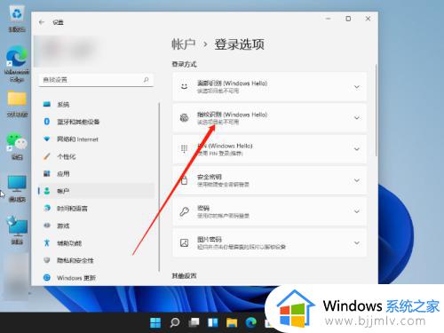Expand the 面部识别 (Windows Hello) option
Viewport: 444px width, 333px height.
269,87
